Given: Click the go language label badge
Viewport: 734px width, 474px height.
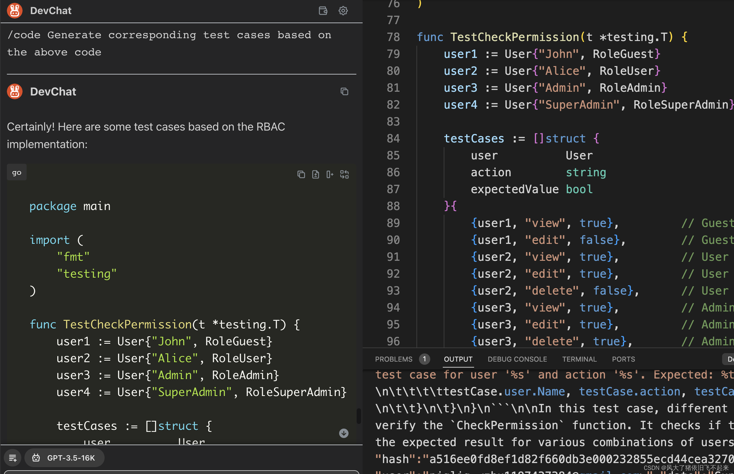Looking at the screenshot, I should [17, 173].
